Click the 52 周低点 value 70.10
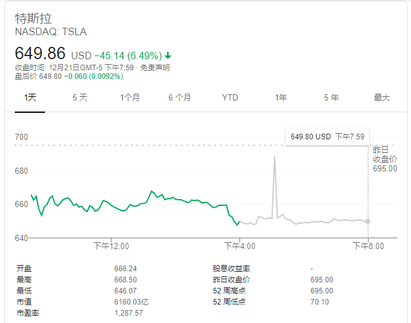Screen dimensions: 411x323 [x=321, y=301]
